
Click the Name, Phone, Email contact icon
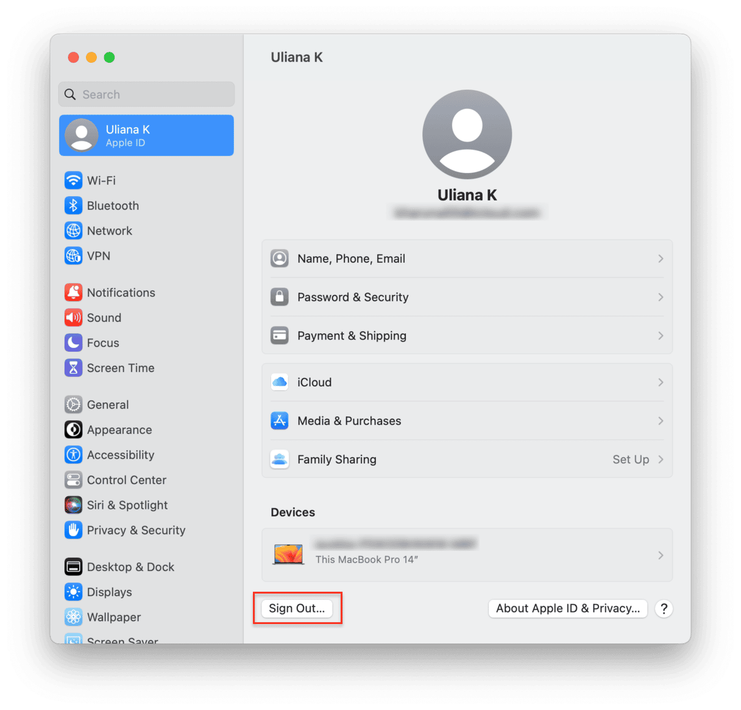pyautogui.click(x=280, y=258)
